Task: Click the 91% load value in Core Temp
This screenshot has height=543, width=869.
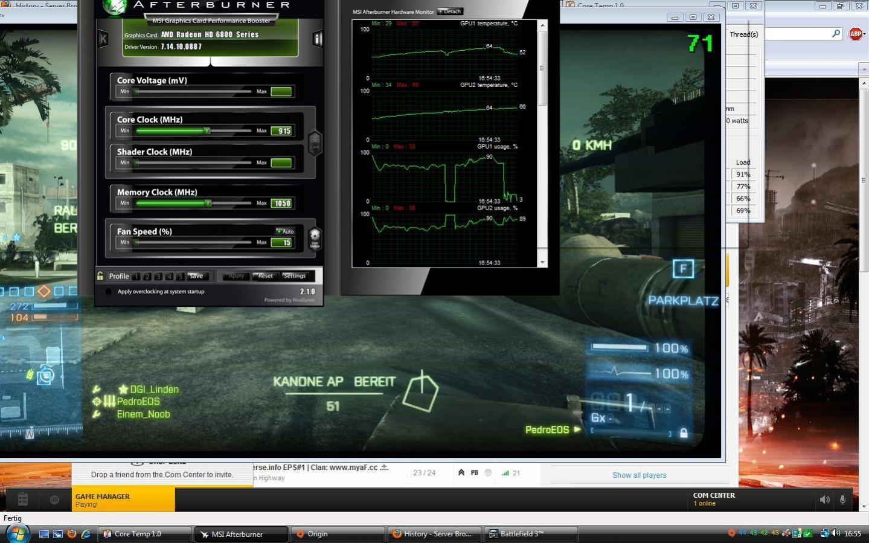Action: click(x=743, y=175)
